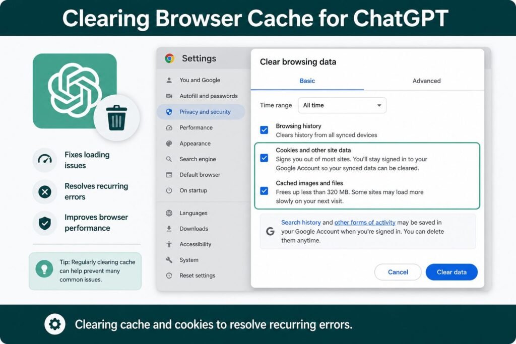Follow the Search history link
The height and width of the screenshot is (344, 516).
click(x=301, y=222)
